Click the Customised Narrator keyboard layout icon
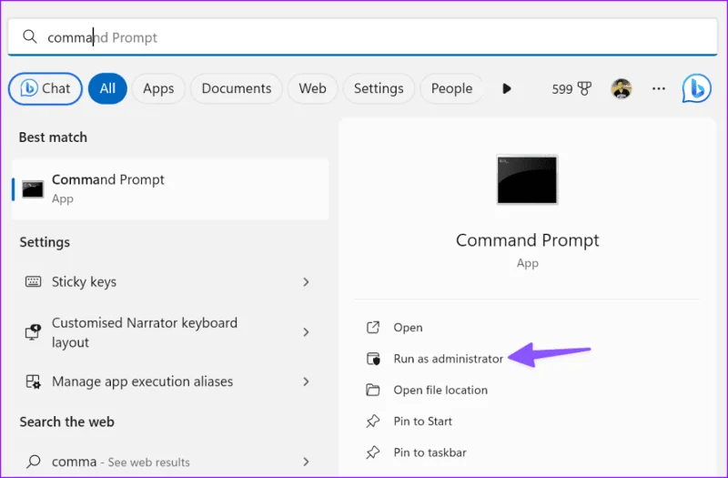 [x=33, y=332]
